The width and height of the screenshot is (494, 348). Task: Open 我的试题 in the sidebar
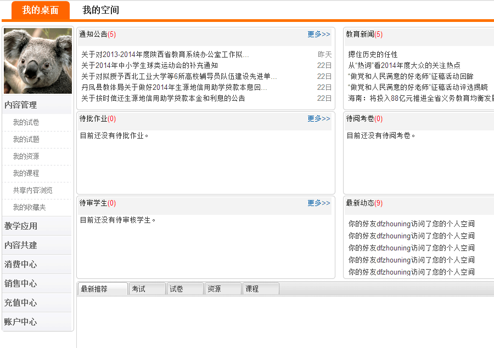[x=26, y=139]
